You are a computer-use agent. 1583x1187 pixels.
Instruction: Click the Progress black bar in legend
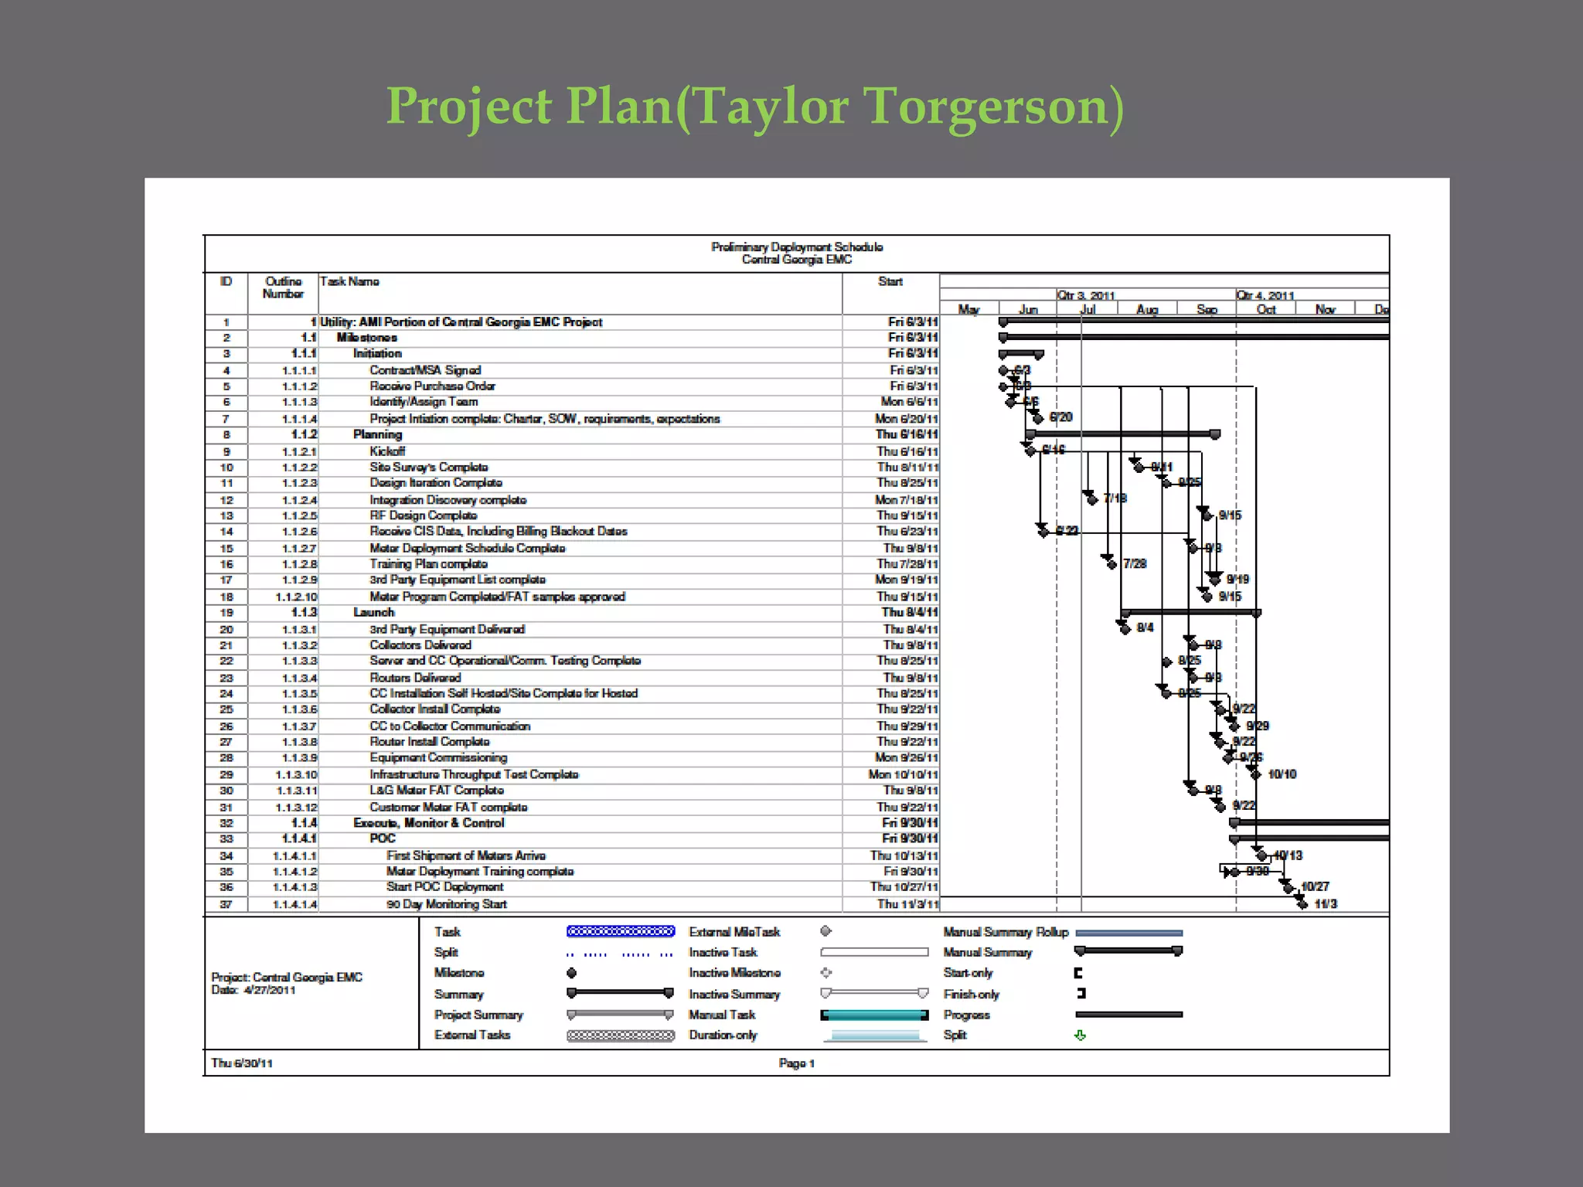coord(1129,1015)
